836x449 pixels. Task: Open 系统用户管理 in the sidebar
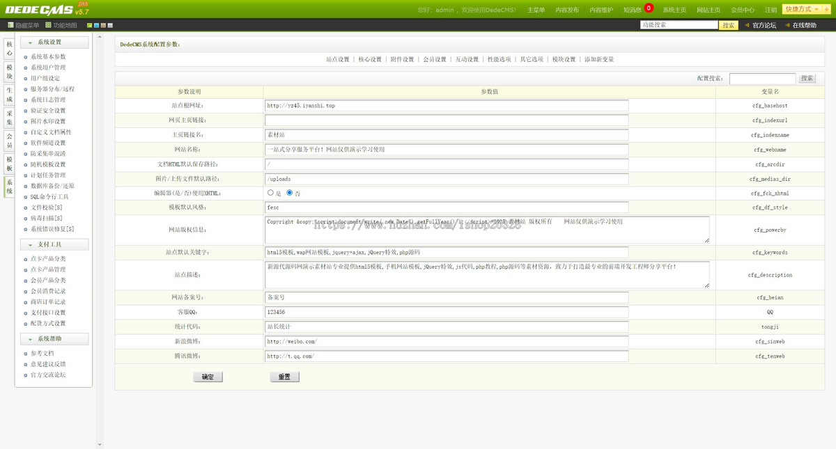(x=48, y=68)
